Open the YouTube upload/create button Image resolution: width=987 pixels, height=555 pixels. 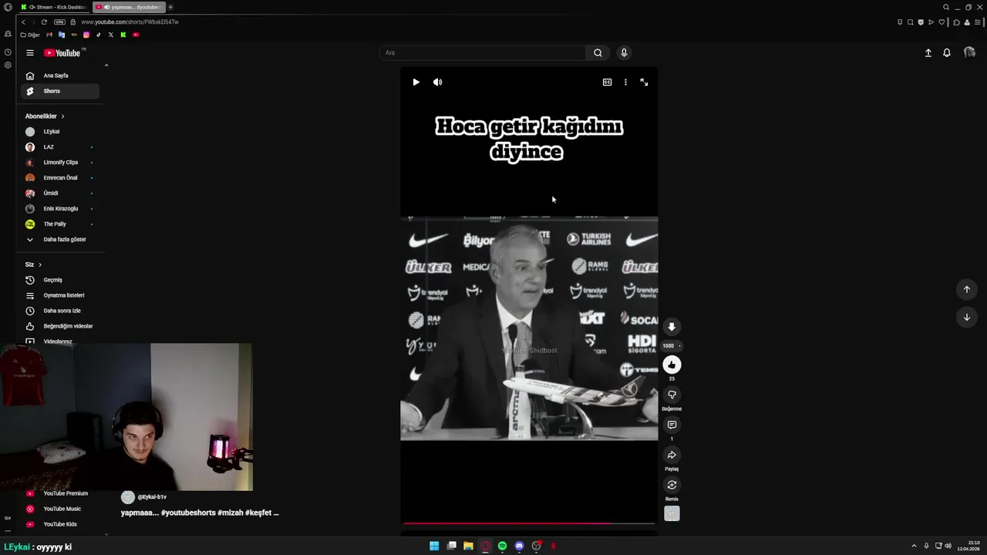coord(928,53)
